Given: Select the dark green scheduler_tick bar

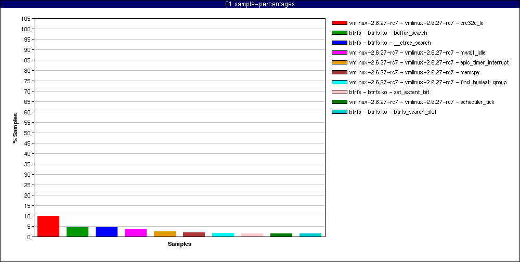Looking at the screenshot, I should point(281,235).
